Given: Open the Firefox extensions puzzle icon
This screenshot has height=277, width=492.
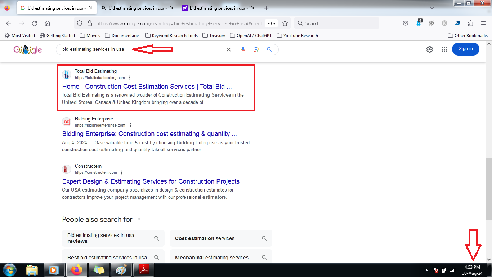Looking at the screenshot, I should pos(470,23).
